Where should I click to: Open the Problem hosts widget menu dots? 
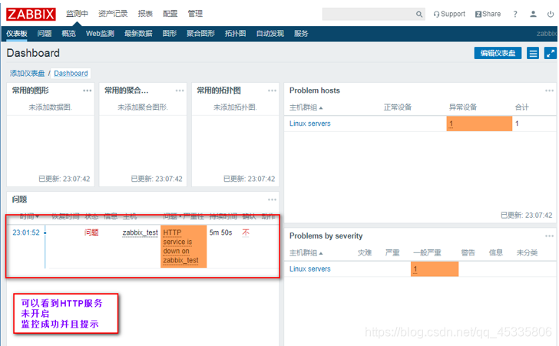[x=549, y=91]
